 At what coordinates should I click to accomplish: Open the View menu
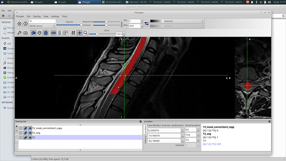(x=46, y=17)
